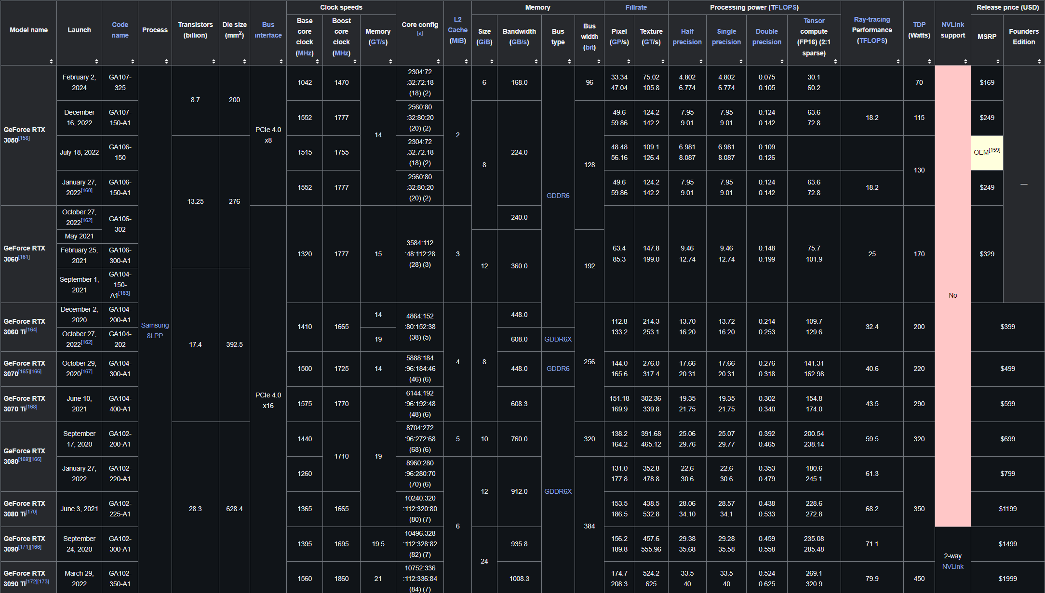The image size is (1045, 593).
Task: Click the 'GA102-350-A1' code name cell
Action: [120, 579]
